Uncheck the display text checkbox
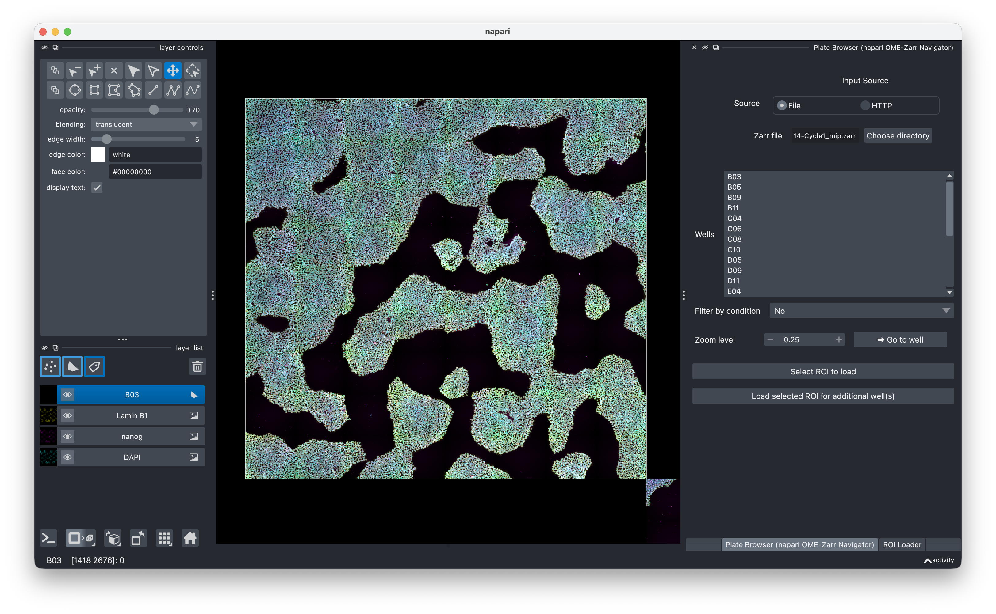996x614 pixels. (x=97, y=188)
